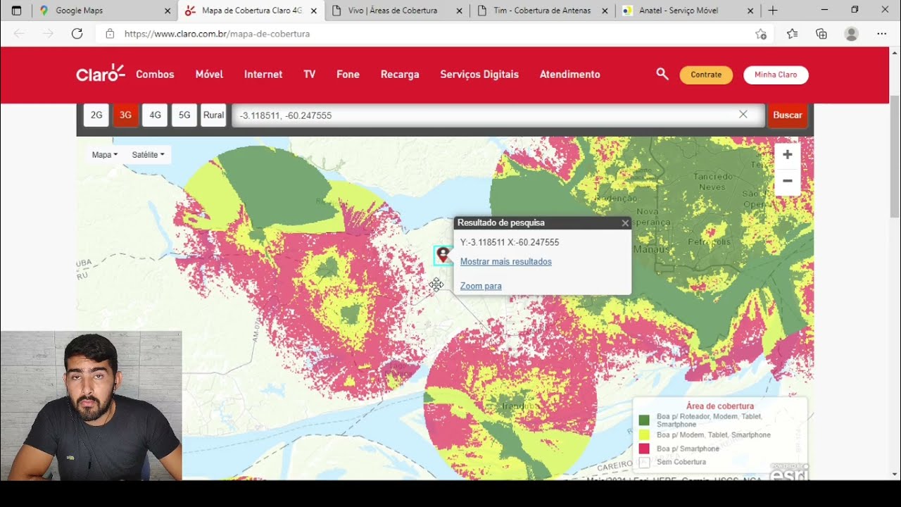The image size is (901, 507).
Task: Click the Minha Claro button
Action: click(776, 75)
